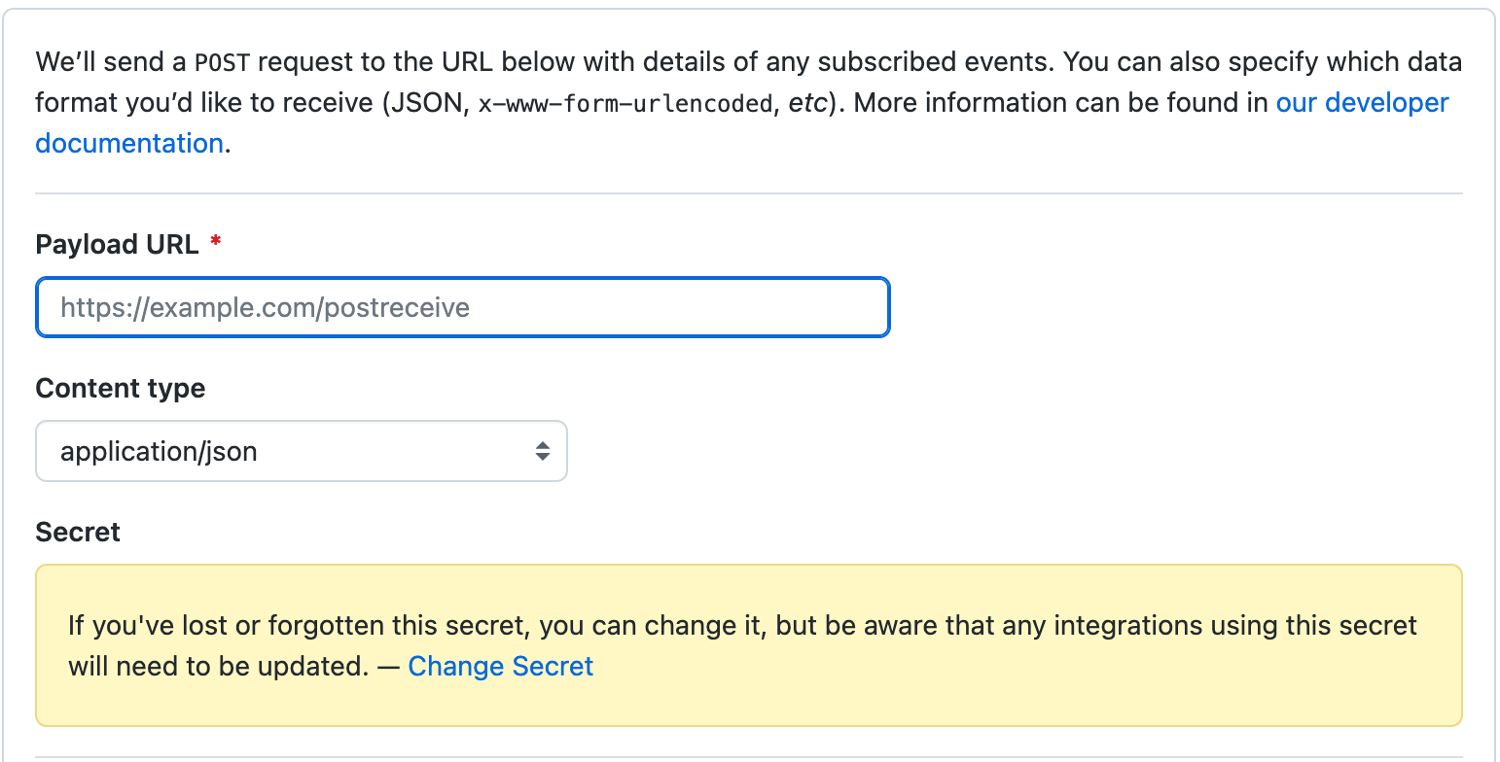Click the monospace POST word in description

pos(223,63)
